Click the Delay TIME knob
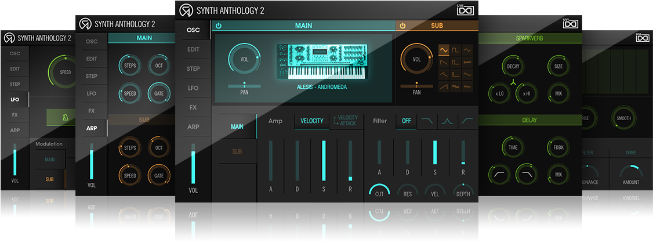 coord(513,147)
